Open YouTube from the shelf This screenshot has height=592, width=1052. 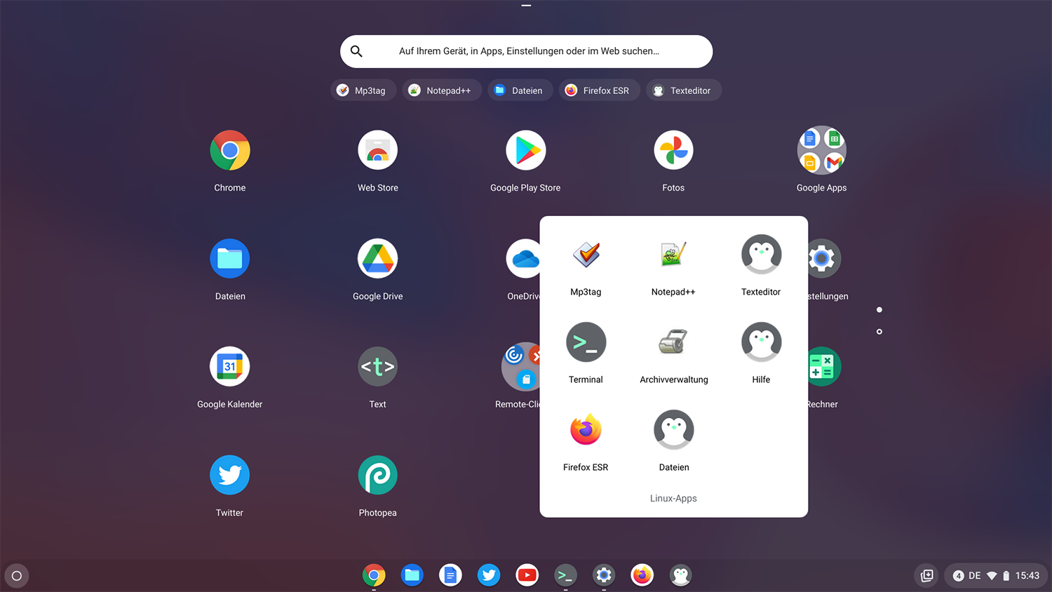[x=527, y=576]
